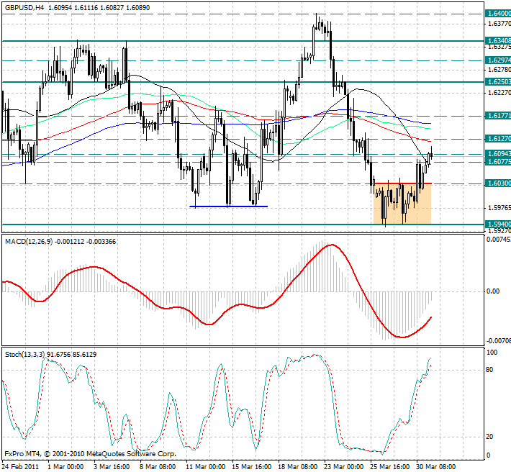The height and width of the screenshot is (472, 511).
Task: Click the 23 Mar 00:00 date label
Action: coord(344,466)
